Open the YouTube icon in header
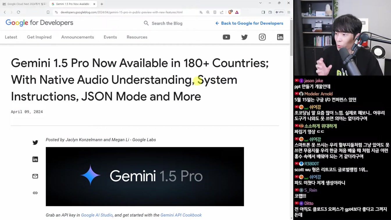The width and height of the screenshot is (391, 220). tap(226, 37)
